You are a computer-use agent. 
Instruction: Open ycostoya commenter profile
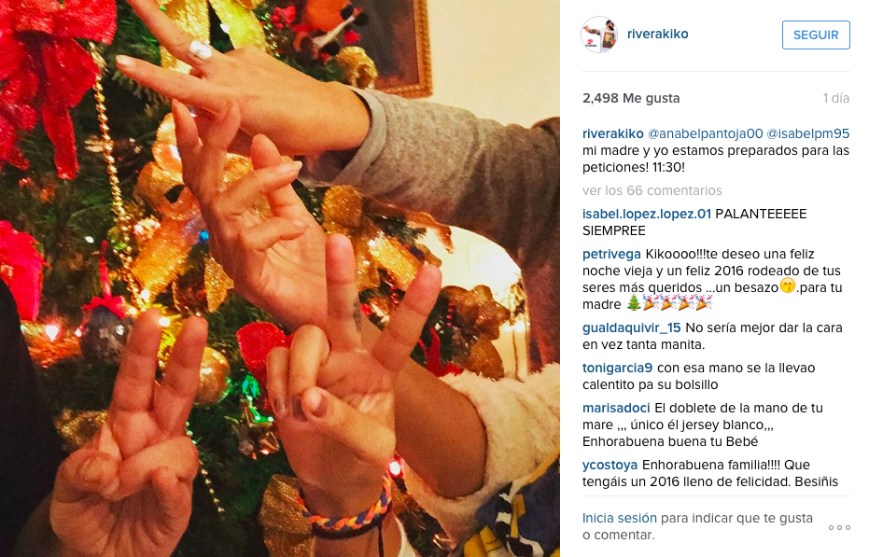click(x=610, y=465)
